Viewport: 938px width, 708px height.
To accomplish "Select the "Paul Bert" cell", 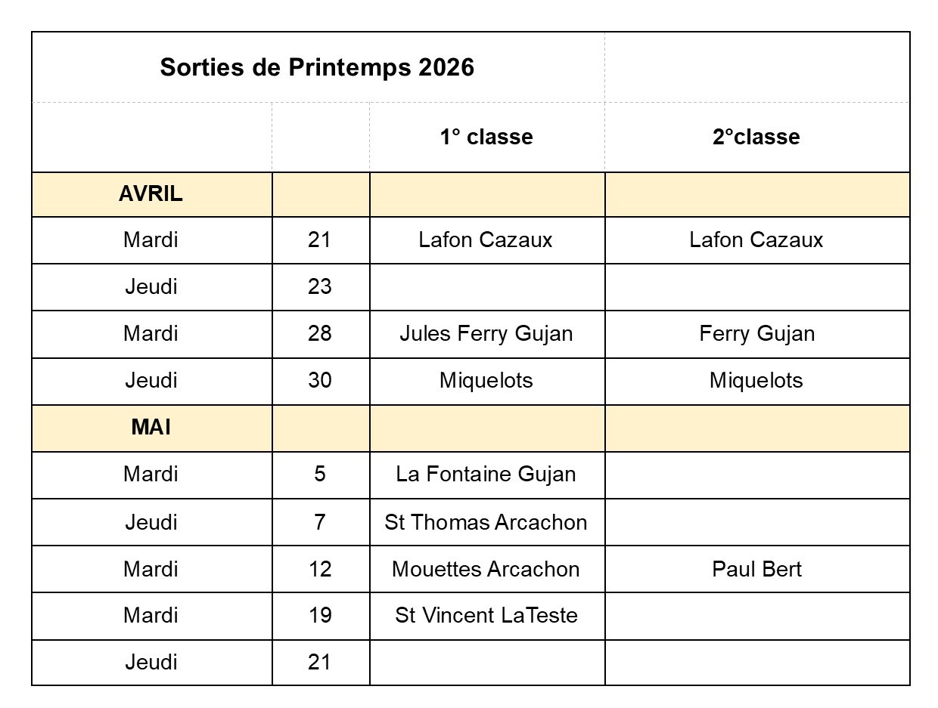I will click(756, 569).
